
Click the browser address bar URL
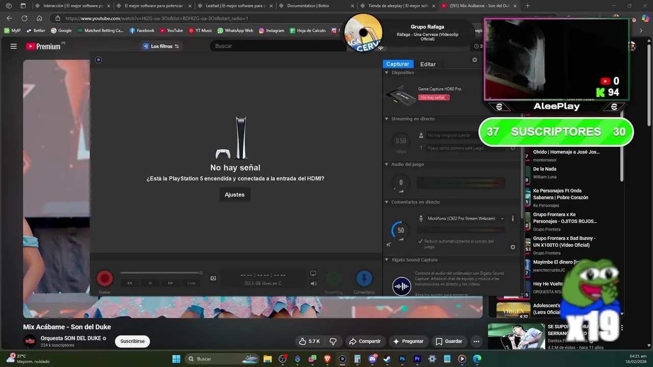[157, 18]
